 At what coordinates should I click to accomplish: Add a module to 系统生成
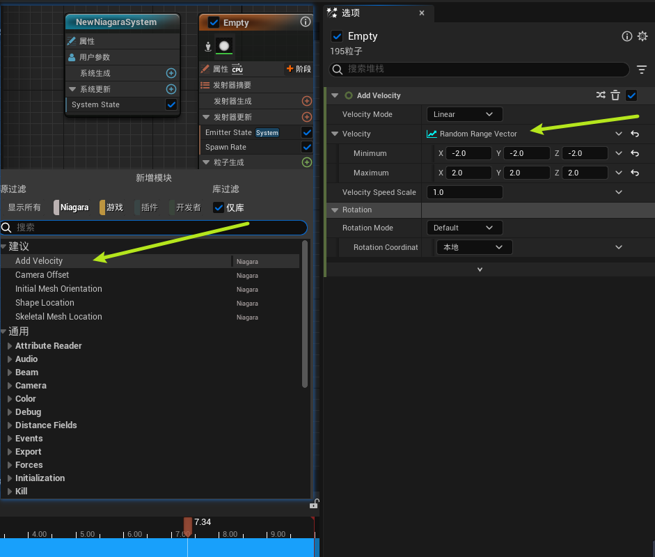(171, 73)
